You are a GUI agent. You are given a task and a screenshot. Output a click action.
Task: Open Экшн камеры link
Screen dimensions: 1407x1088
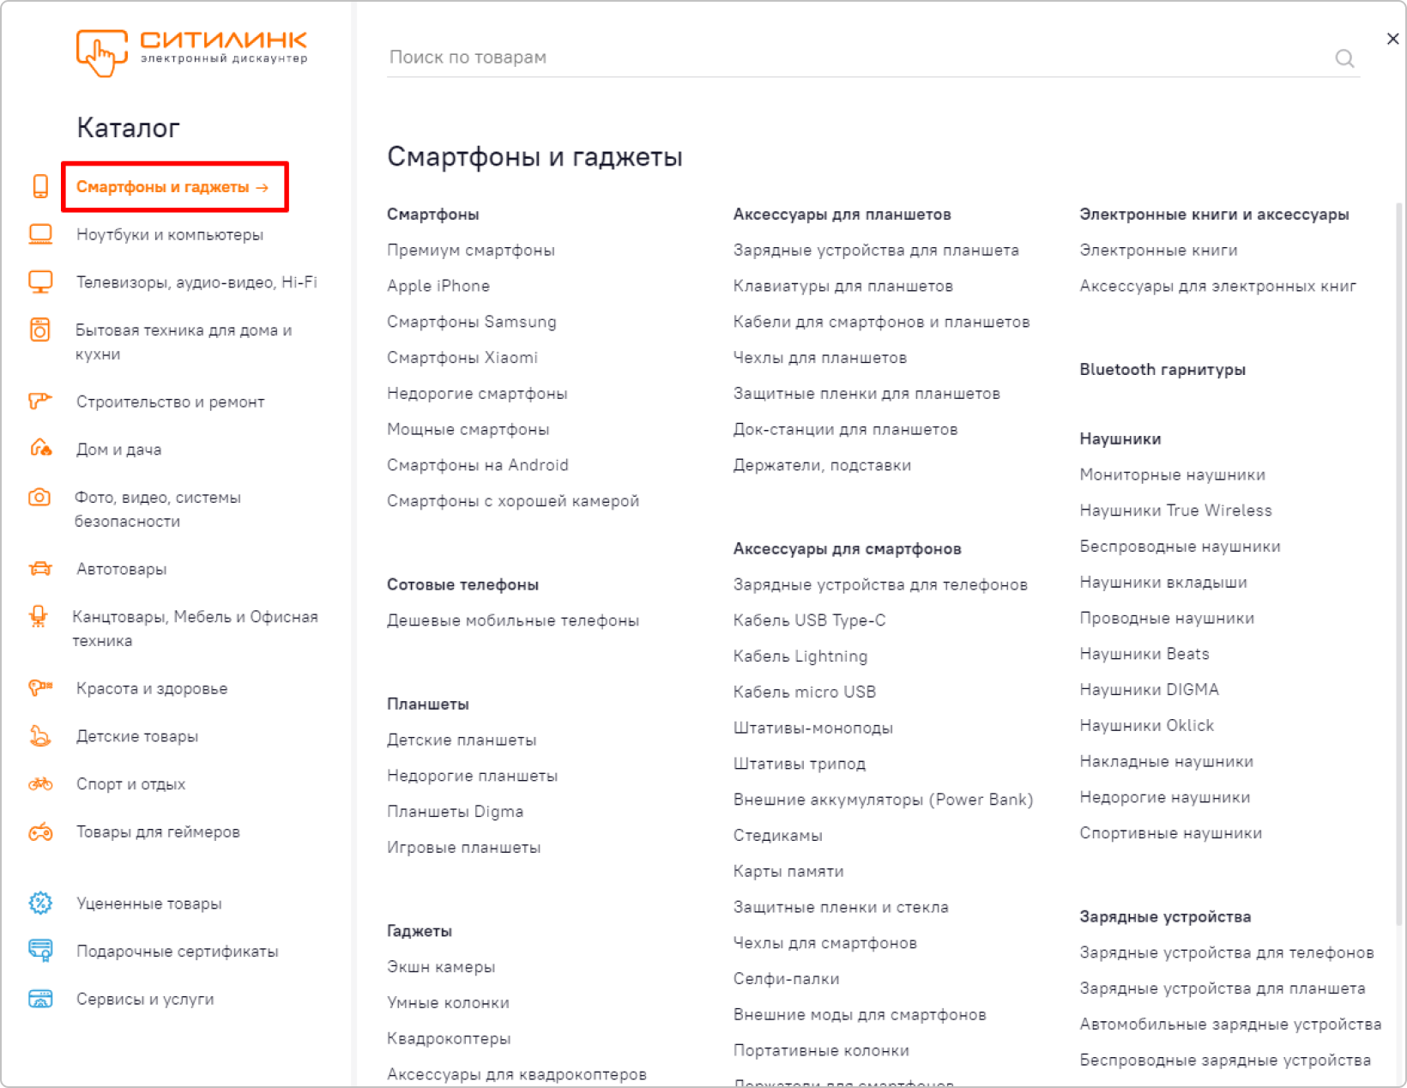tap(441, 967)
